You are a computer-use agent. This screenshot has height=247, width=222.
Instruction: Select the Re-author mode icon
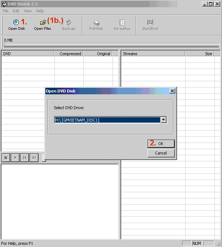(122, 22)
